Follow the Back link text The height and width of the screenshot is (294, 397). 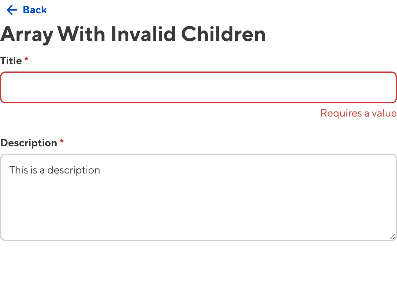point(35,10)
